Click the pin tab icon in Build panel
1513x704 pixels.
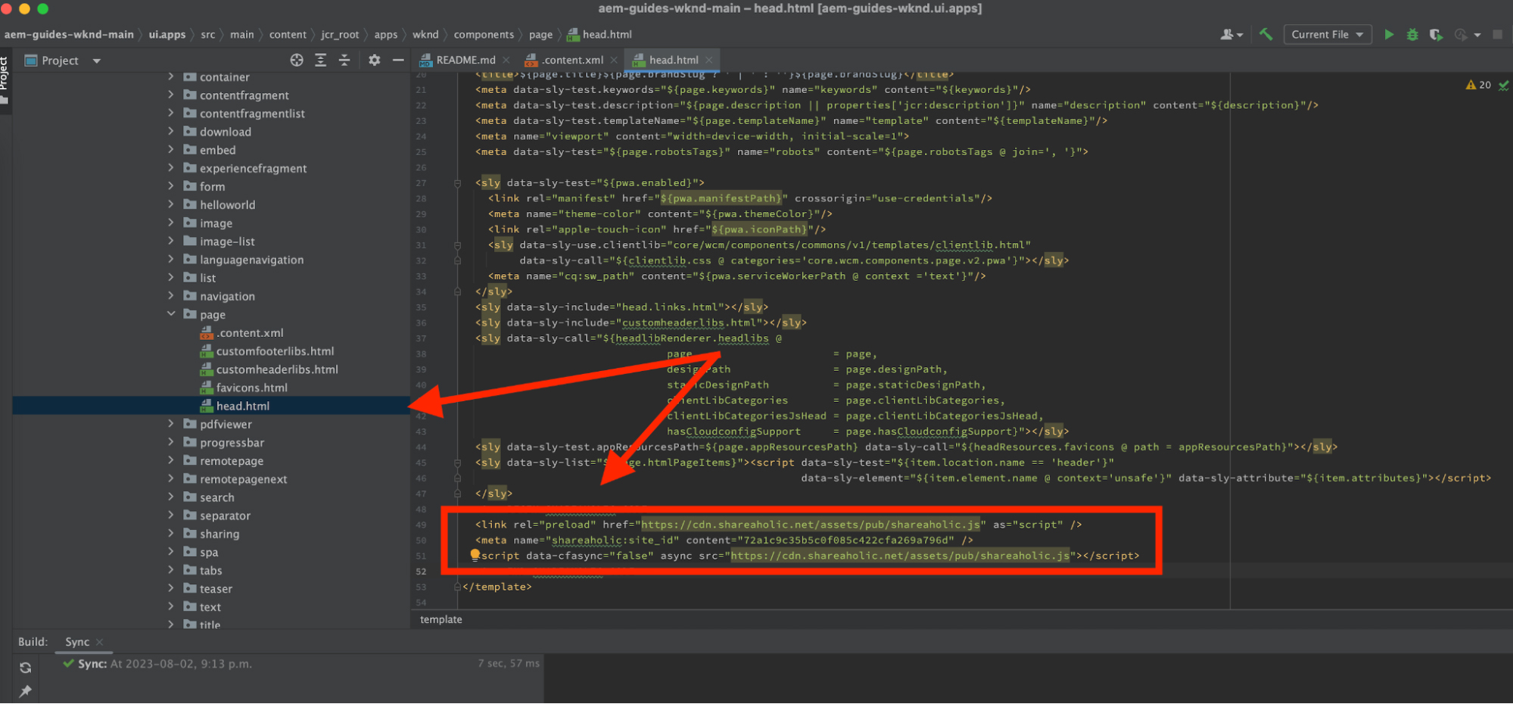25,691
